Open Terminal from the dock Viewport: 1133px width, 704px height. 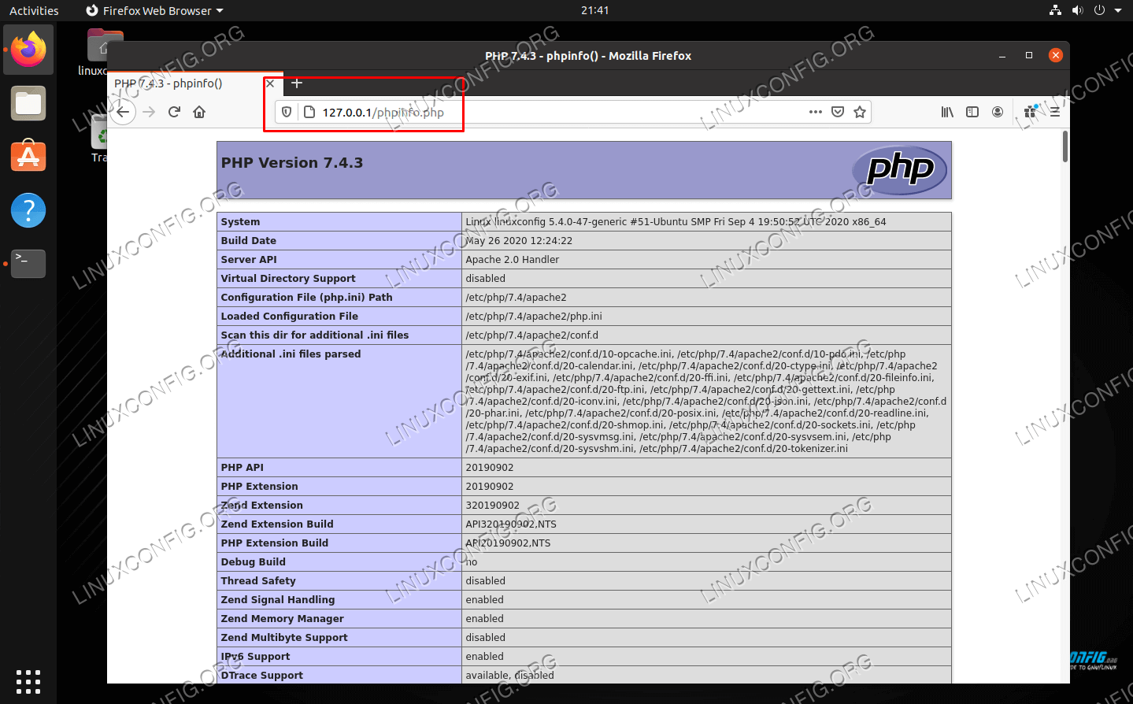[28, 264]
